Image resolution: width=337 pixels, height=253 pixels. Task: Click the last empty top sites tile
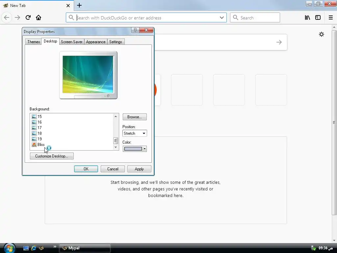point(271,90)
